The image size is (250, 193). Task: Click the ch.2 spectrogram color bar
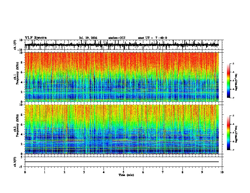pyautogui.click(x=228, y=133)
